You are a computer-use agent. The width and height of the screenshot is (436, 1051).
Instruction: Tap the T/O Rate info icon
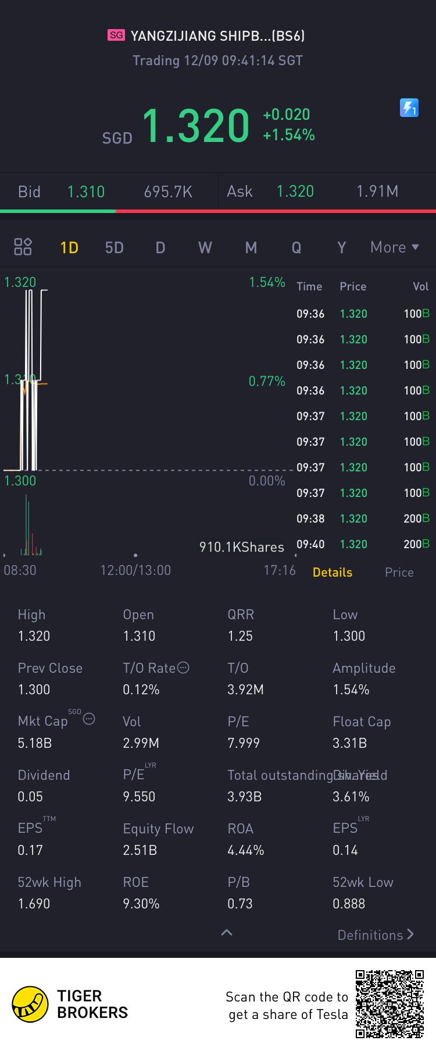[x=183, y=667]
